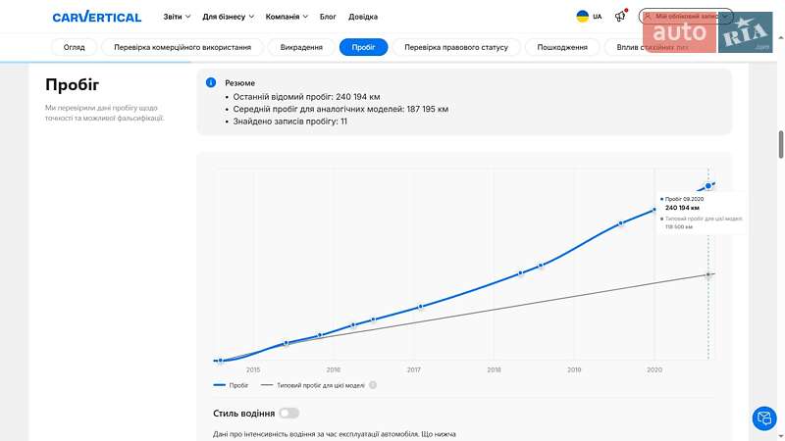Click the 09.2020 mileage data point
The width and height of the screenshot is (785, 441).
coord(707,185)
